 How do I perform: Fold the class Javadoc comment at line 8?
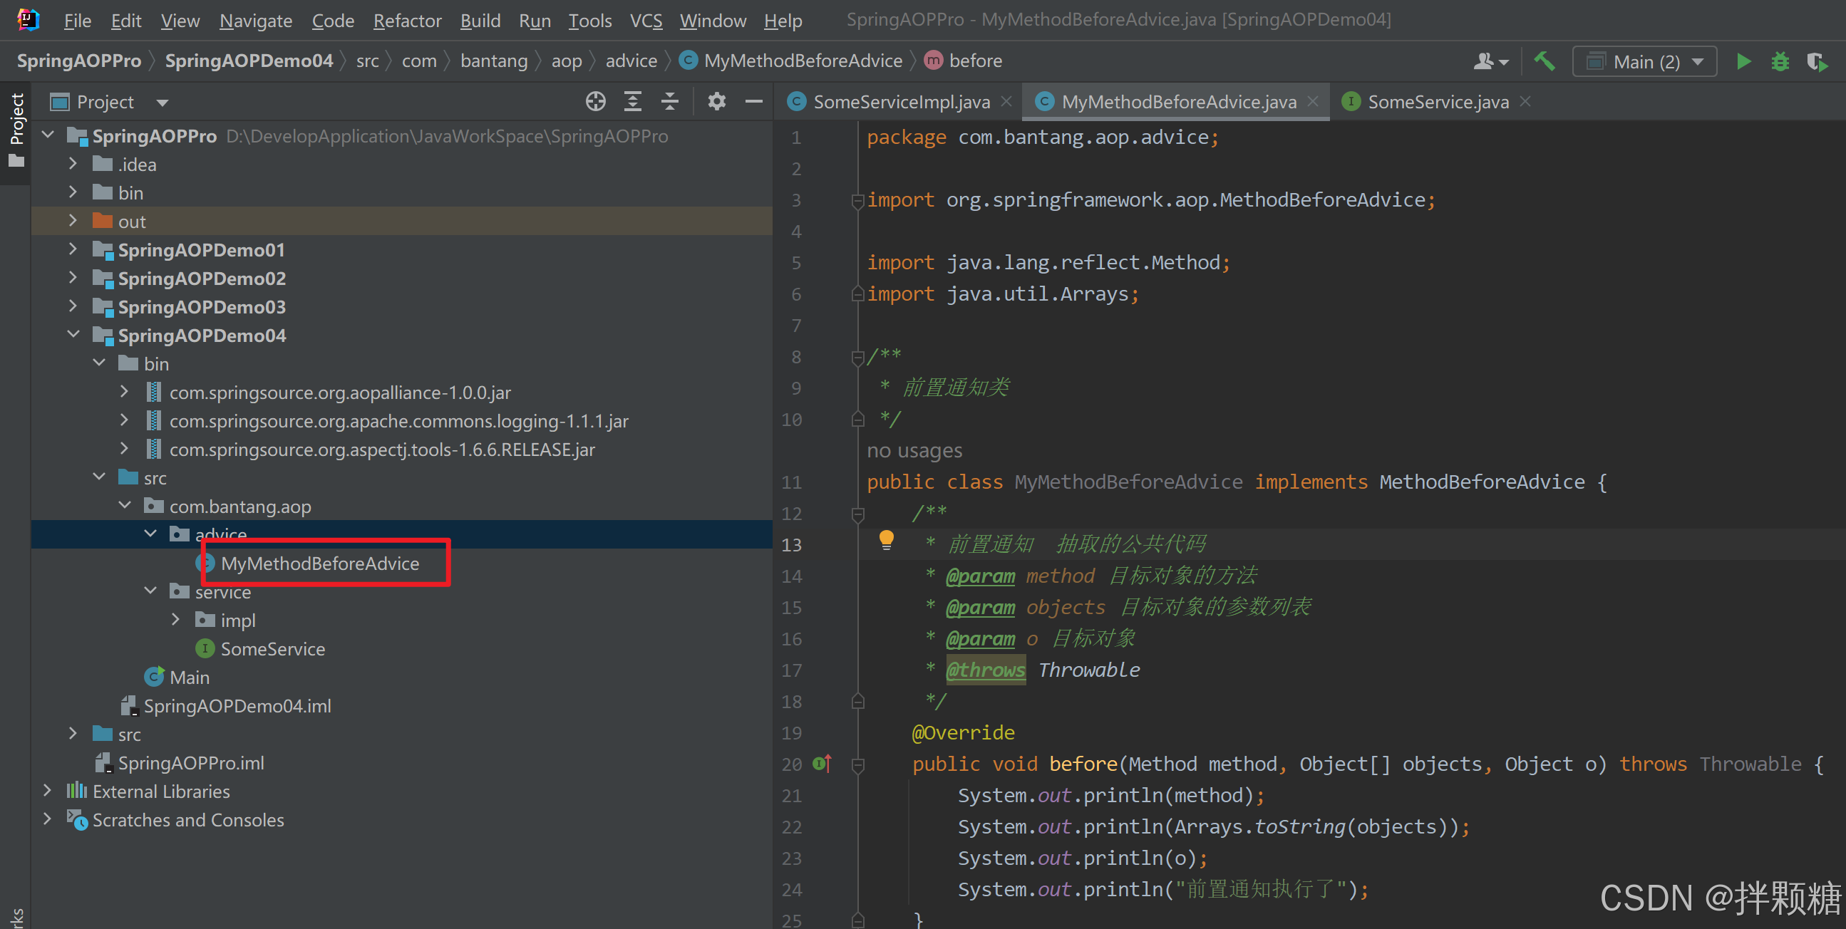coord(857,358)
